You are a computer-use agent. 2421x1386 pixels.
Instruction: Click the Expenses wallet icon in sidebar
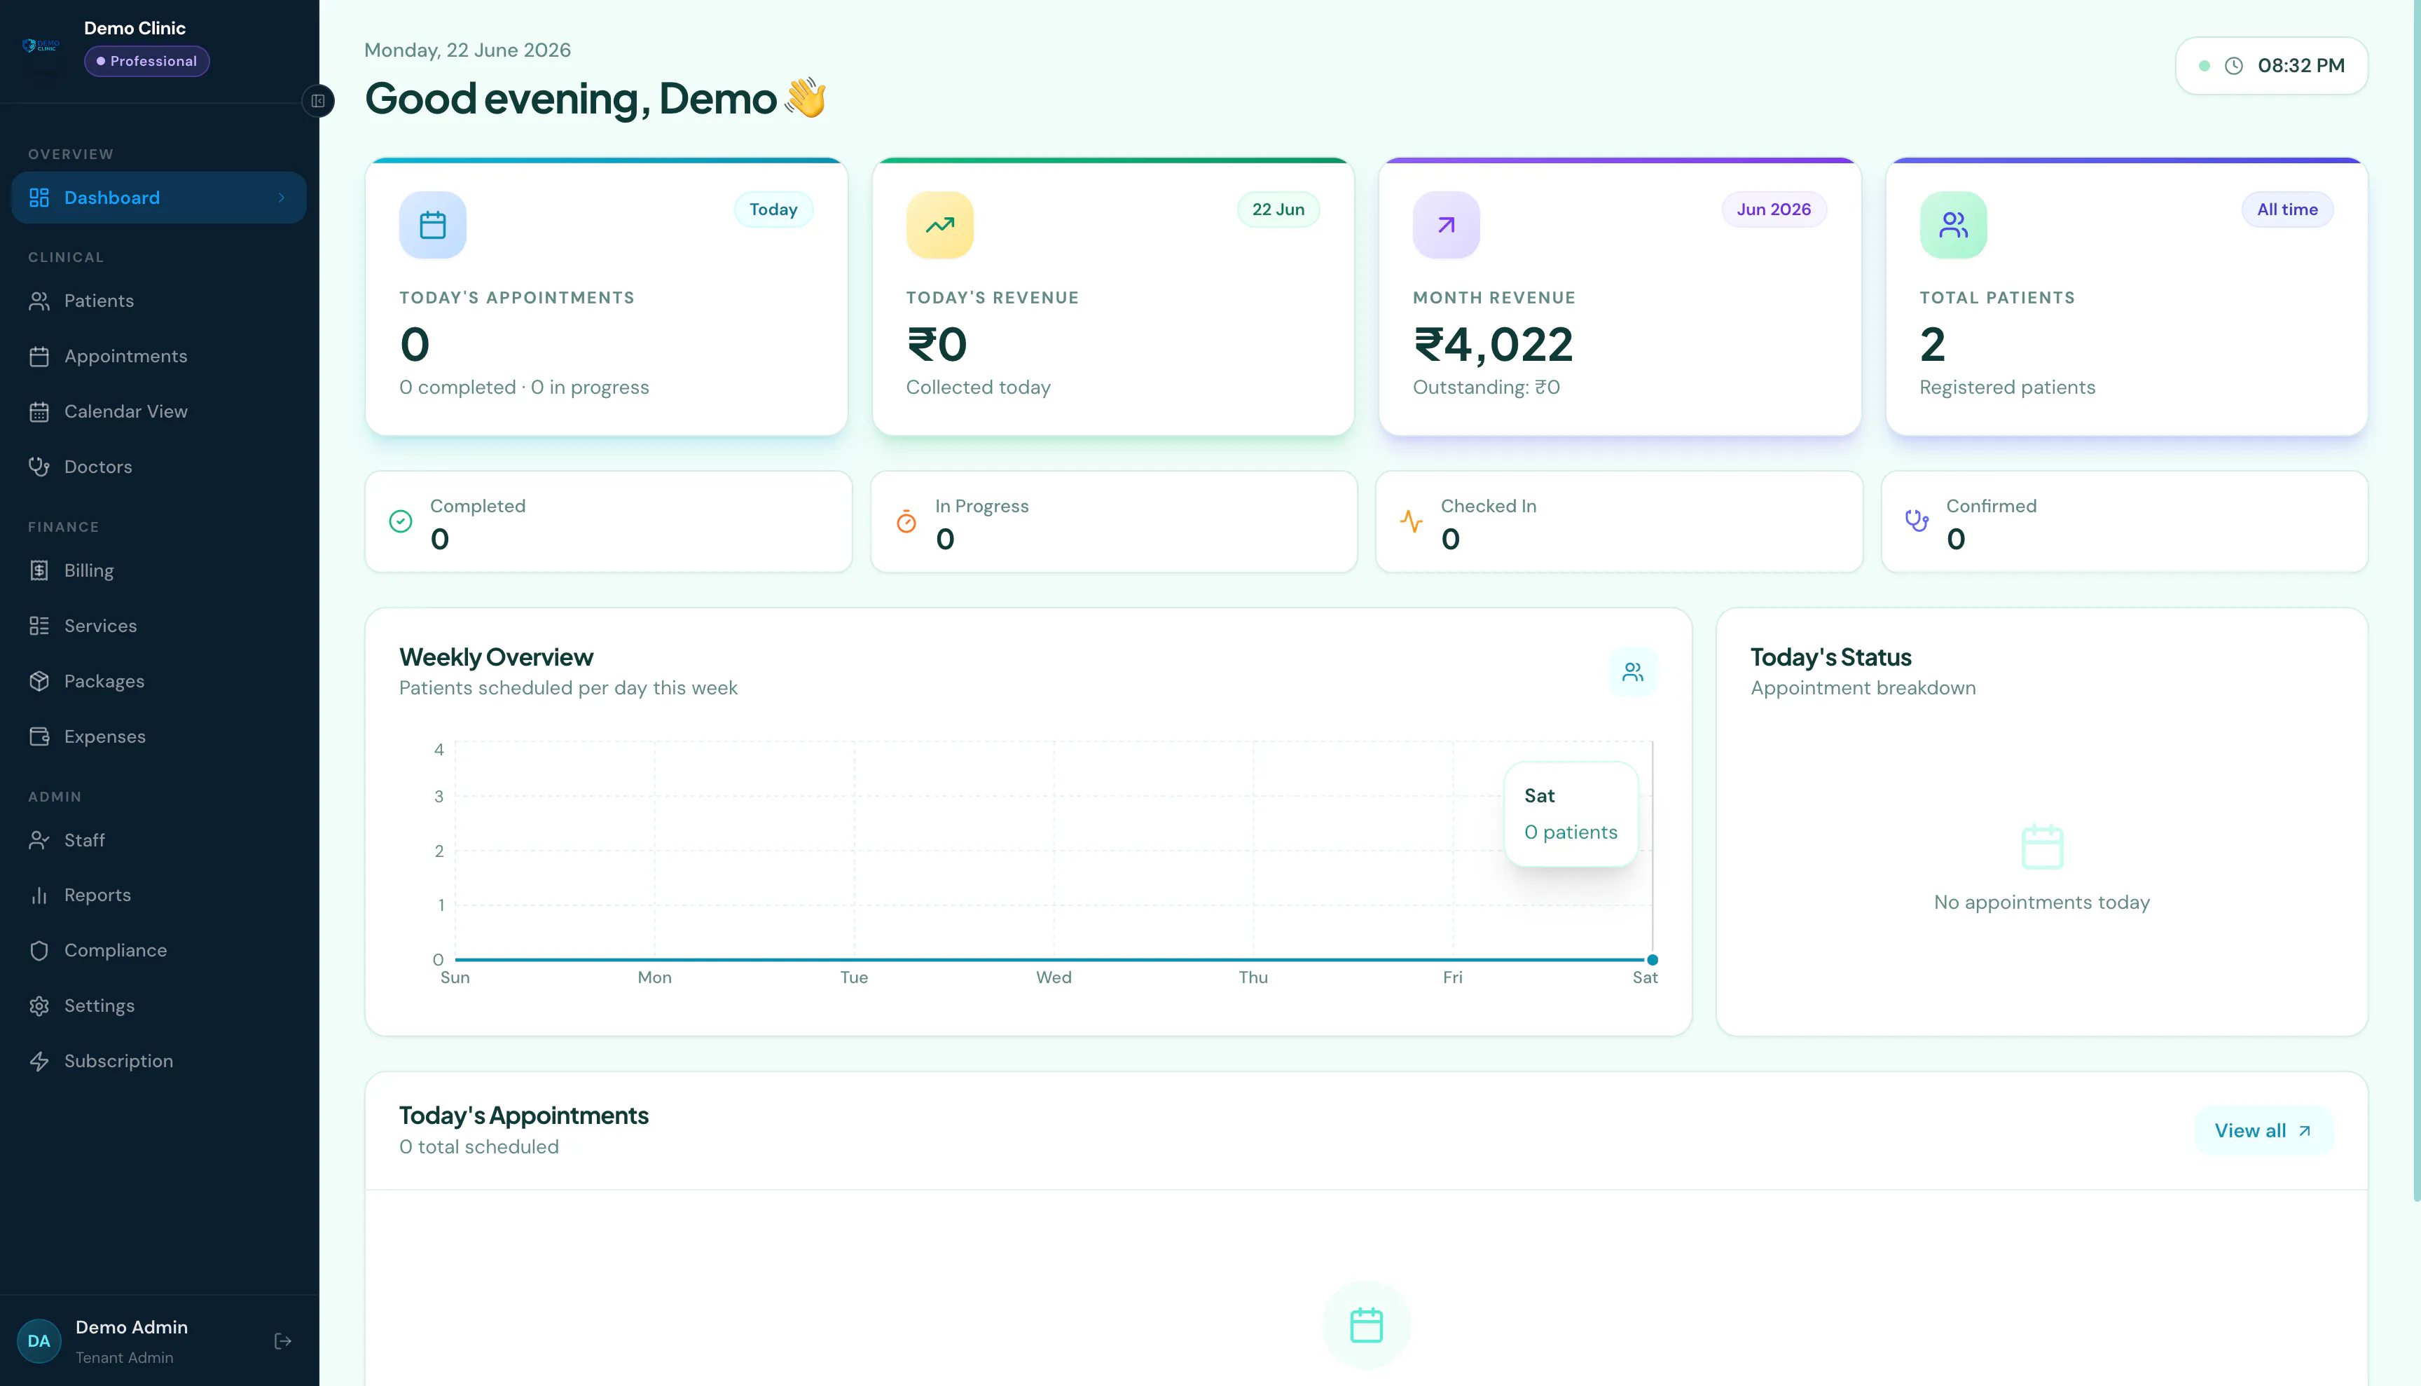(39, 736)
